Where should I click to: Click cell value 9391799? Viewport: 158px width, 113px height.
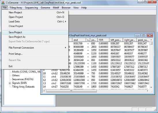pos(78,44)
